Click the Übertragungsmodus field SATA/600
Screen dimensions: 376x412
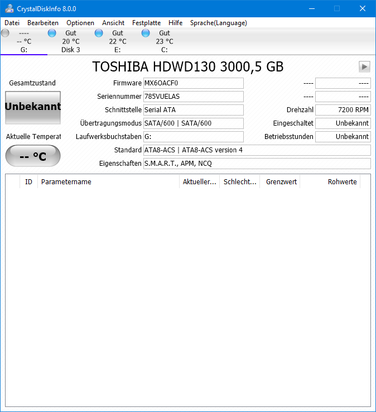193,123
